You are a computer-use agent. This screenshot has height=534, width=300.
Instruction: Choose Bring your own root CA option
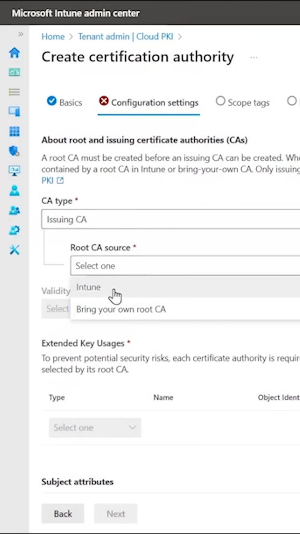click(185, 309)
